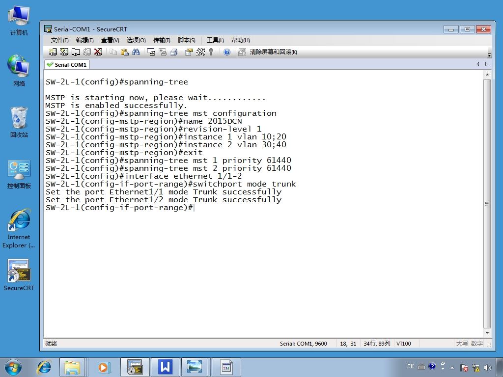The image size is (503, 377).
Task: Open the 脚本(S) menu
Action: pyautogui.click(x=186, y=40)
